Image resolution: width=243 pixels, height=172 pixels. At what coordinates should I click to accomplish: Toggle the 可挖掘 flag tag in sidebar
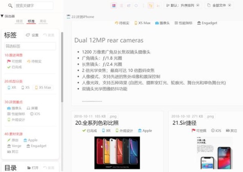pos(15,61)
